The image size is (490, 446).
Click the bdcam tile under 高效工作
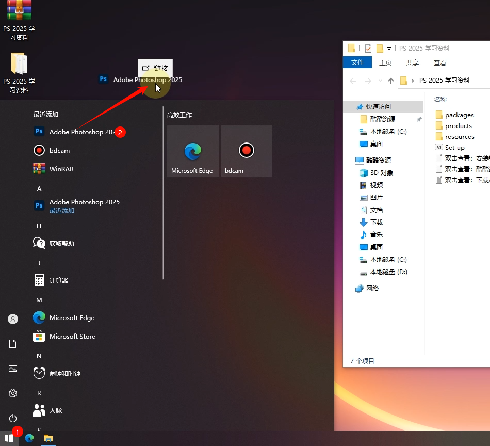[247, 151]
